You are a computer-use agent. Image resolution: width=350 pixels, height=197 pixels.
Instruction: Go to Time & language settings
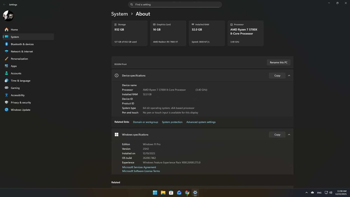click(x=28, y=80)
